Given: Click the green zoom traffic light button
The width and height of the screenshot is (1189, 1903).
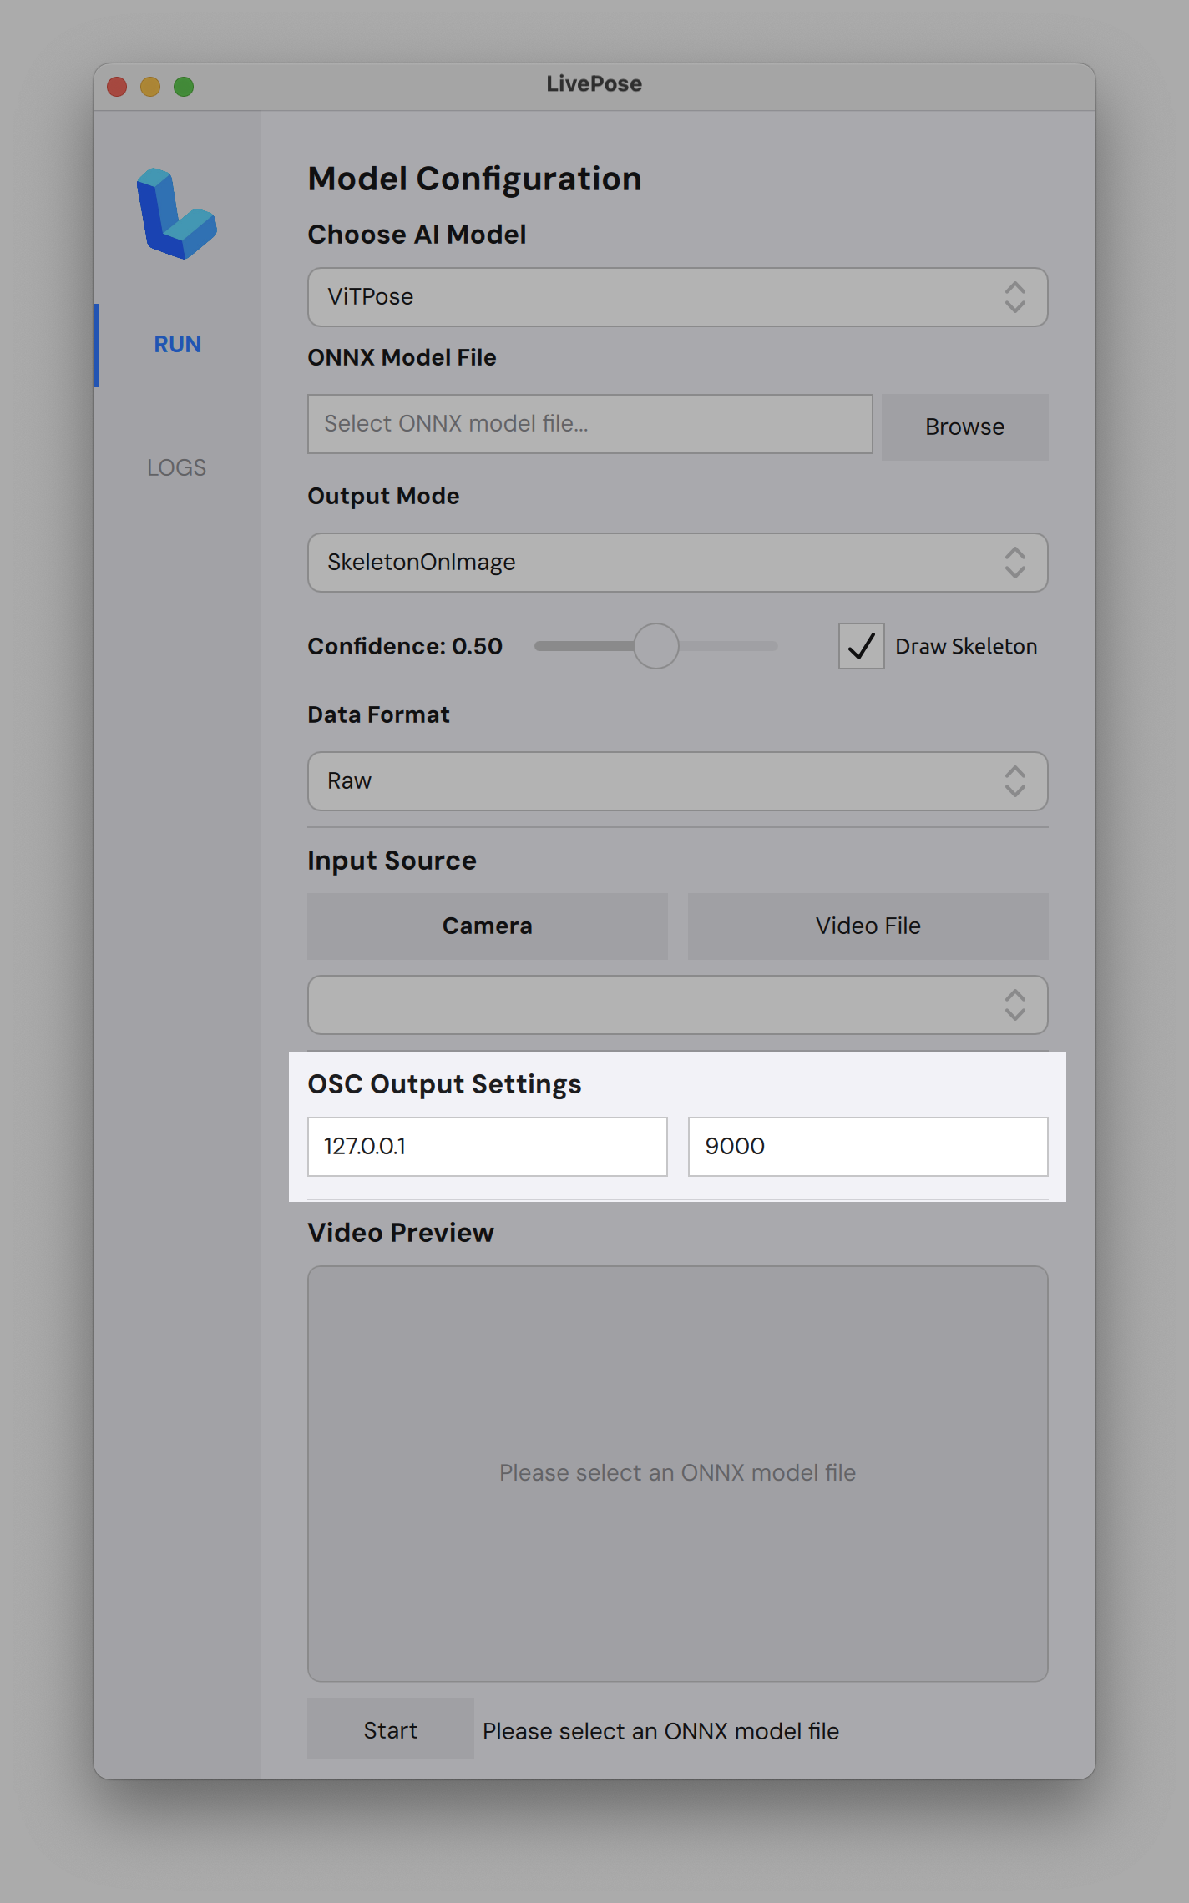Looking at the screenshot, I should click(185, 85).
